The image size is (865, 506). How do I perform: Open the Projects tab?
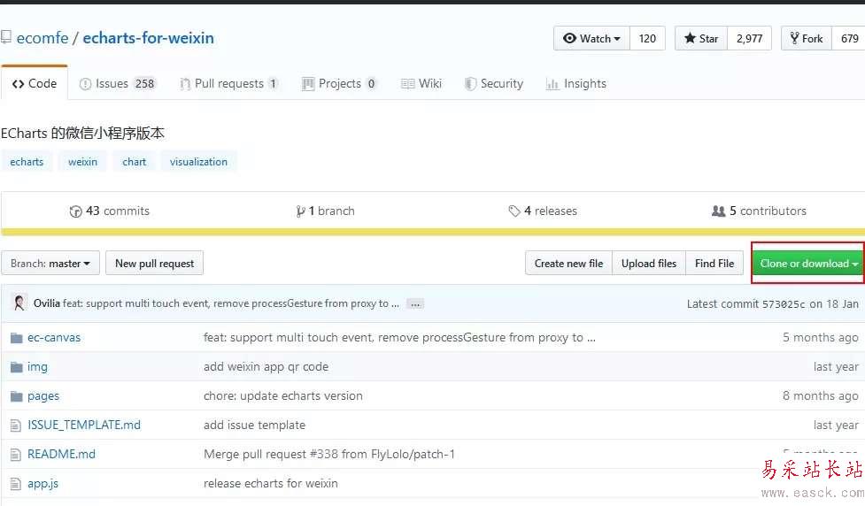pos(340,84)
